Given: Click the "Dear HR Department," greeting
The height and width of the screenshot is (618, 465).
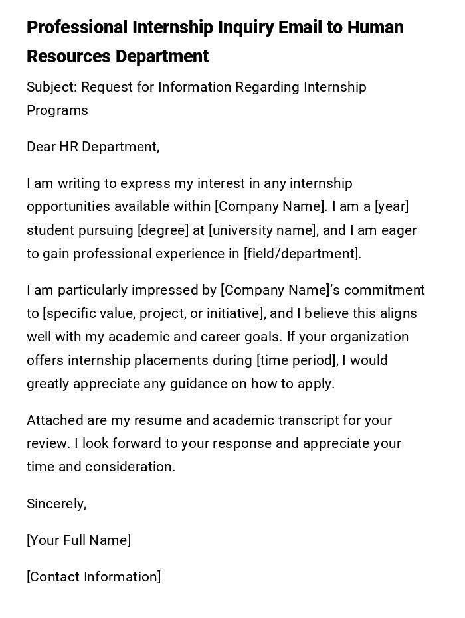Looking at the screenshot, I should [x=93, y=147].
